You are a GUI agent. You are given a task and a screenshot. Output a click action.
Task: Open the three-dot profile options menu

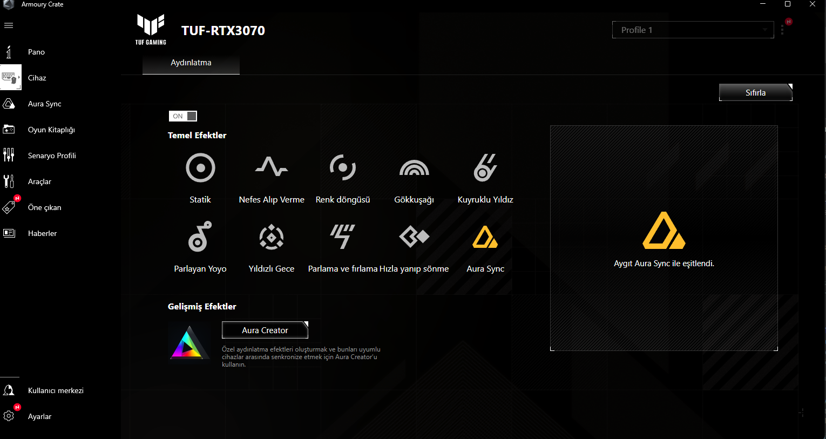click(x=782, y=30)
